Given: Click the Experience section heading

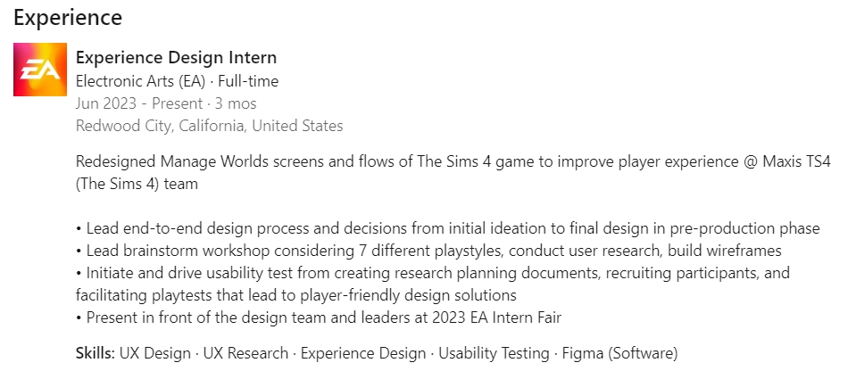Looking at the screenshot, I should 68,18.
